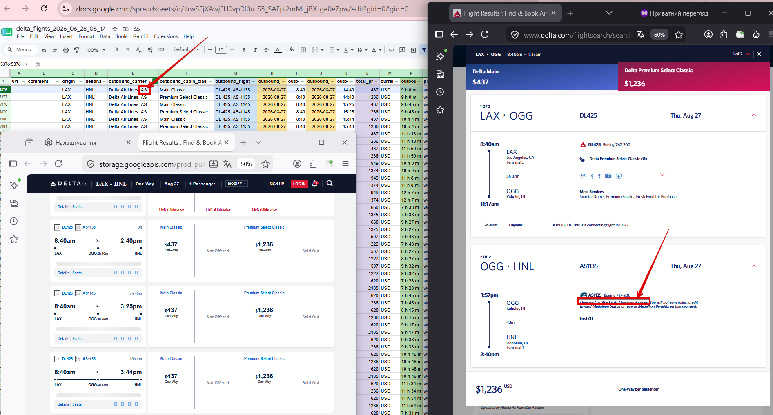The height and width of the screenshot is (415, 773).
Task: Apply percent format in Sheets toolbar
Action: pos(128,50)
